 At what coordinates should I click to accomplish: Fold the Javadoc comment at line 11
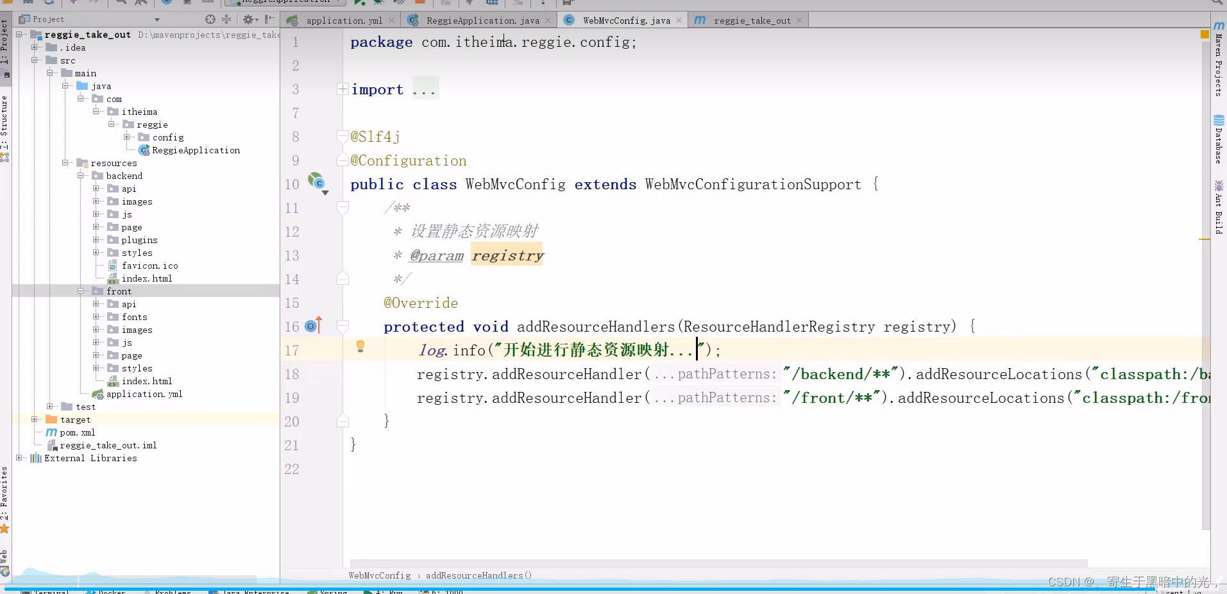(343, 208)
